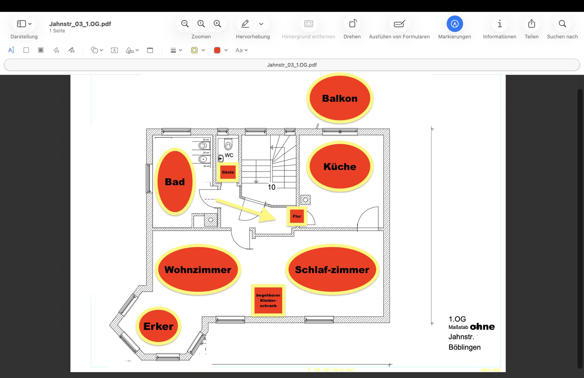
Task: Expand the line style dropdown
Action: click(x=176, y=50)
